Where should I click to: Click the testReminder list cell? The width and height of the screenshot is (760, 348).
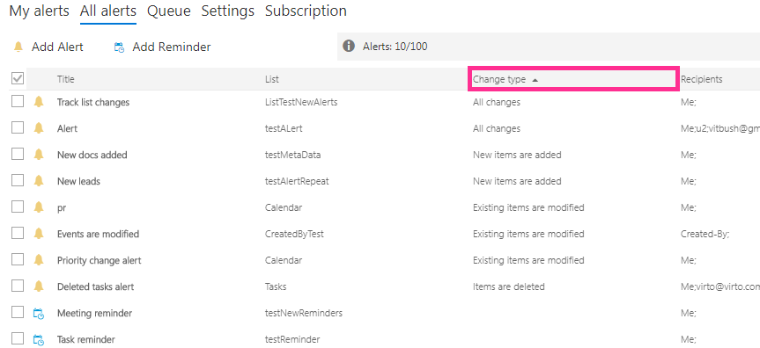(292, 339)
